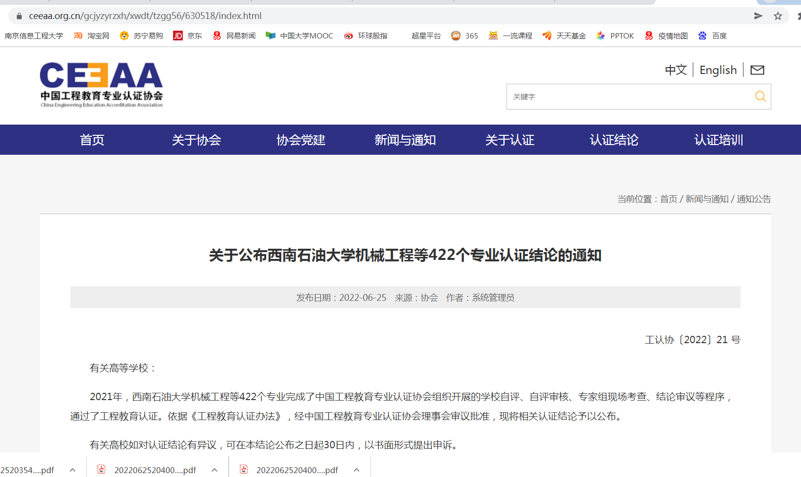Click the 通知公告 breadcrumb link
This screenshot has height=477, width=801.
coord(754,199)
